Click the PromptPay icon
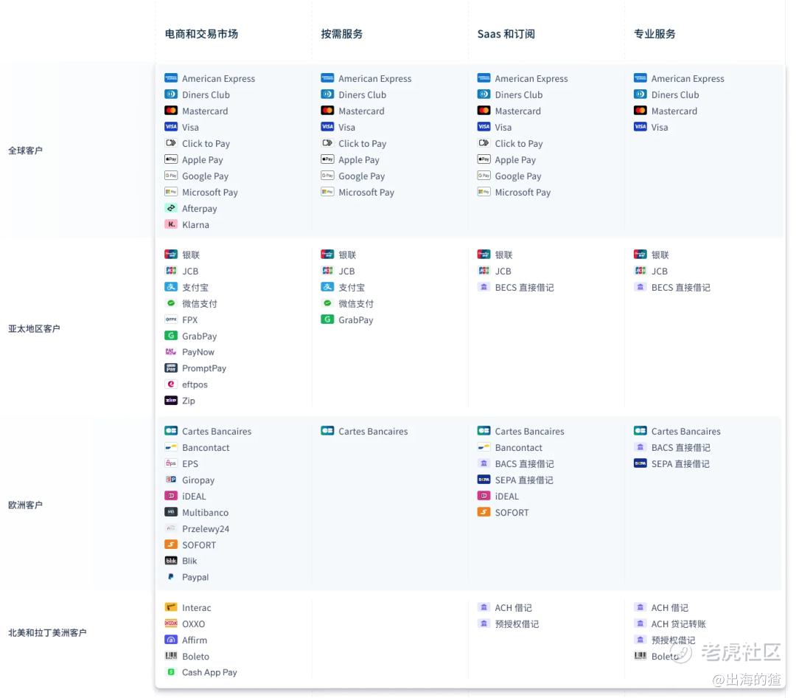Viewport: 796px width, 698px height. pos(171,368)
